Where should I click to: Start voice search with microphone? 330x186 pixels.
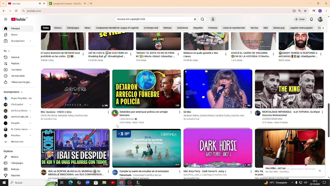213,19
